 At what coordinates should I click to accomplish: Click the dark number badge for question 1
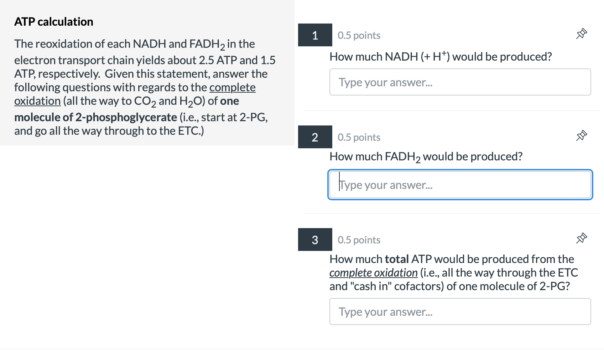(315, 35)
